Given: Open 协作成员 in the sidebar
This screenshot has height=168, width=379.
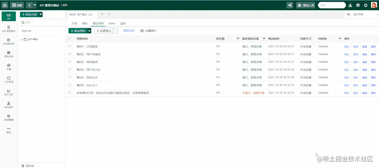Looking at the screenshot, I should 9,105.
